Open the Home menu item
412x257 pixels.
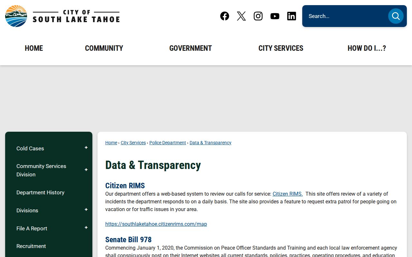(x=34, y=48)
